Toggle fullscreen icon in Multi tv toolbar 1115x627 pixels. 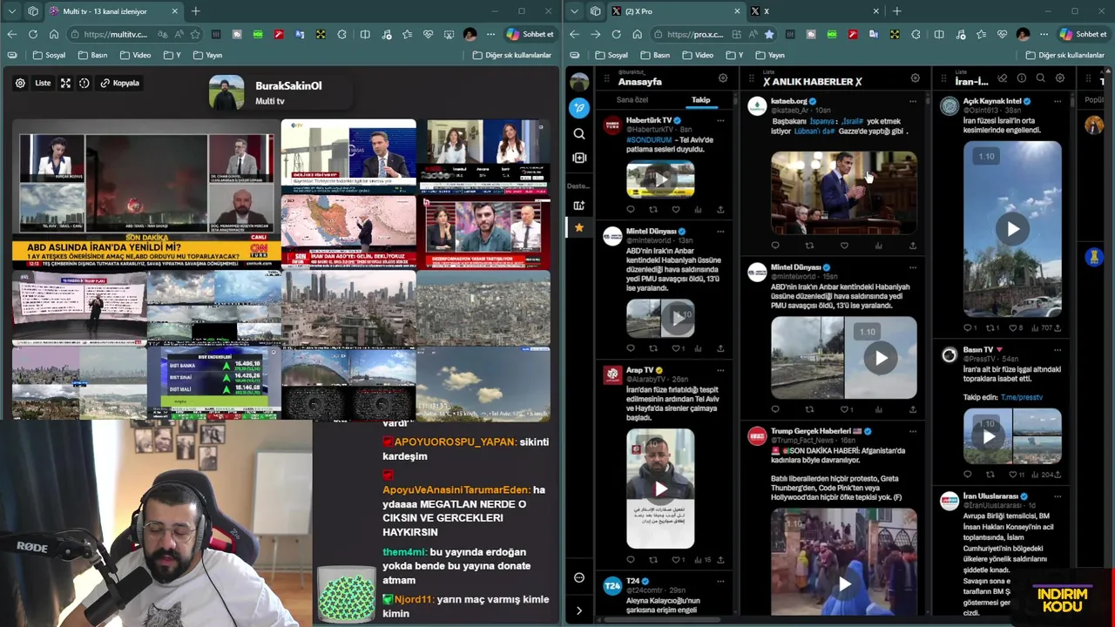65,84
